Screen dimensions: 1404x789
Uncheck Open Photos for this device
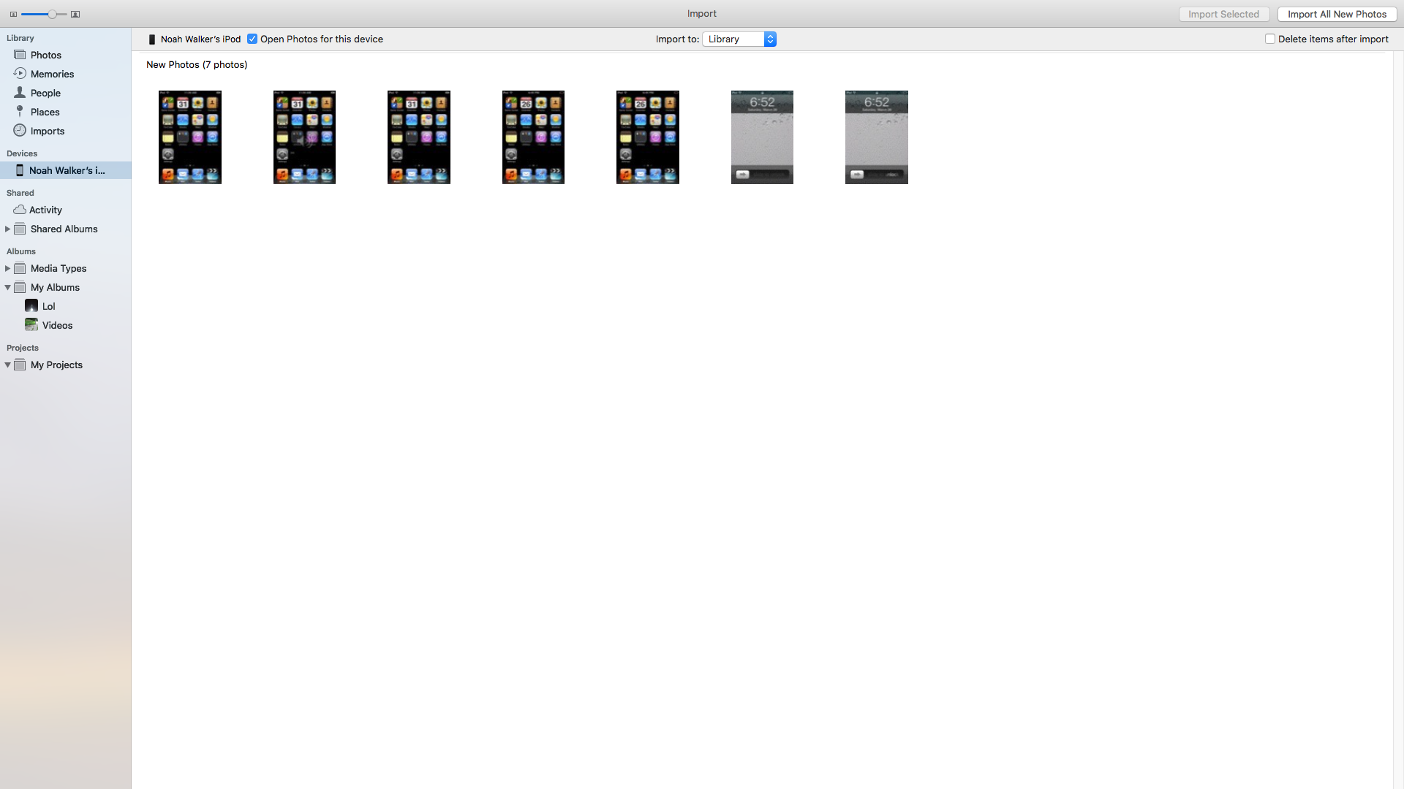pyautogui.click(x=252, y=39)
